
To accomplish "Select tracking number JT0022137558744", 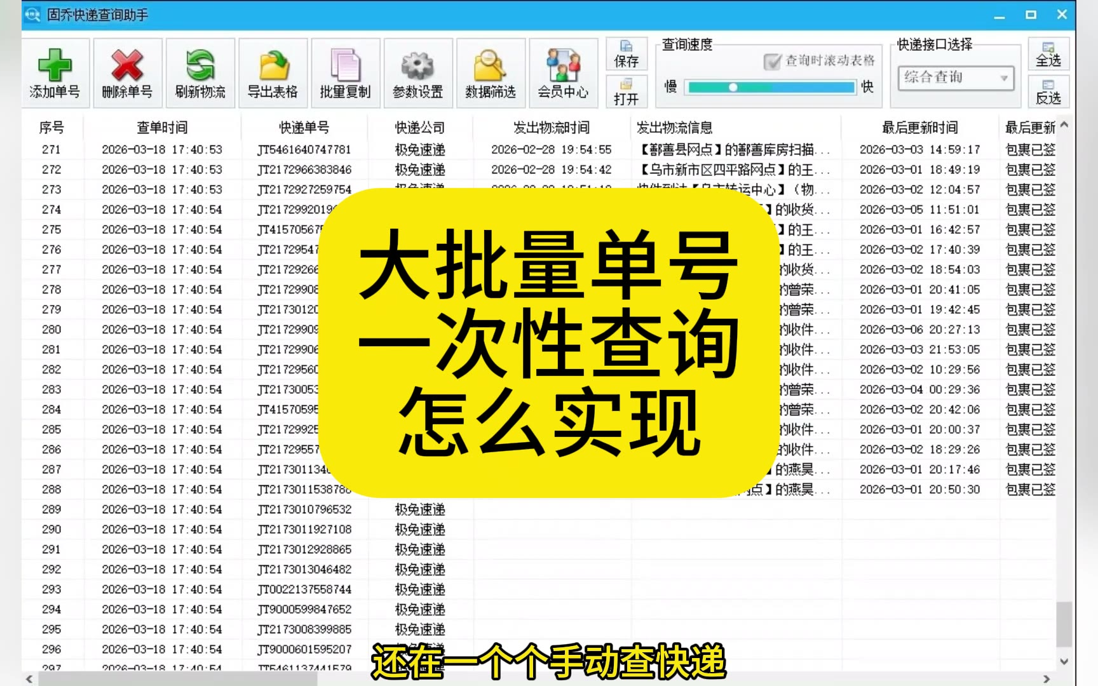I will [x=304, y=589].
